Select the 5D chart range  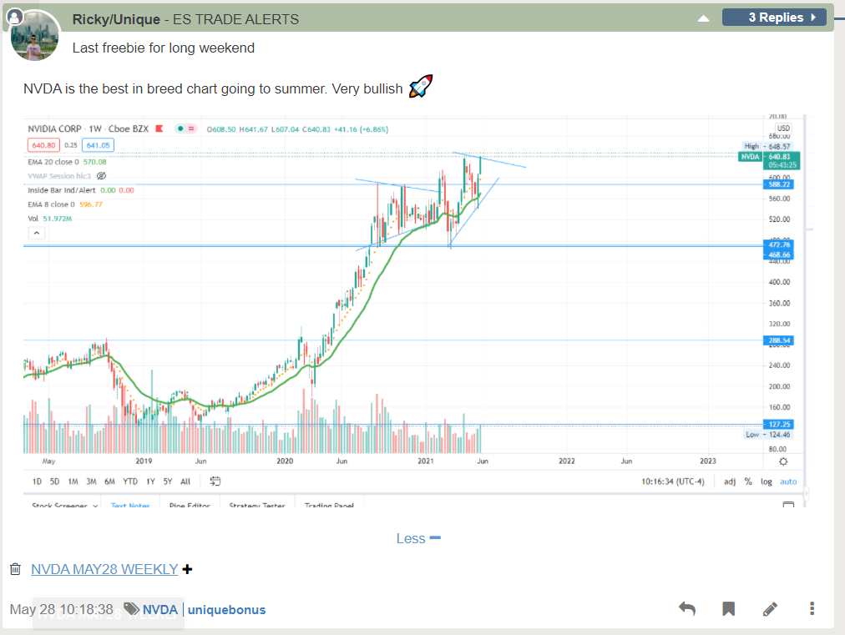pyautogui.click(x=54, y=481)
